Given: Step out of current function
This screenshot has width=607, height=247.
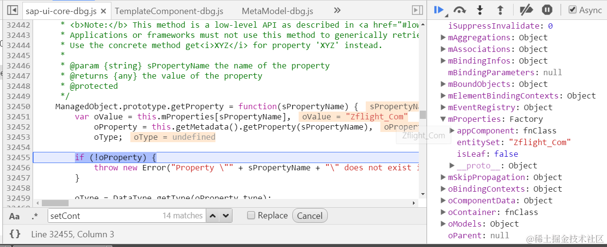Looking at the screenshot, I should (500, 10).
